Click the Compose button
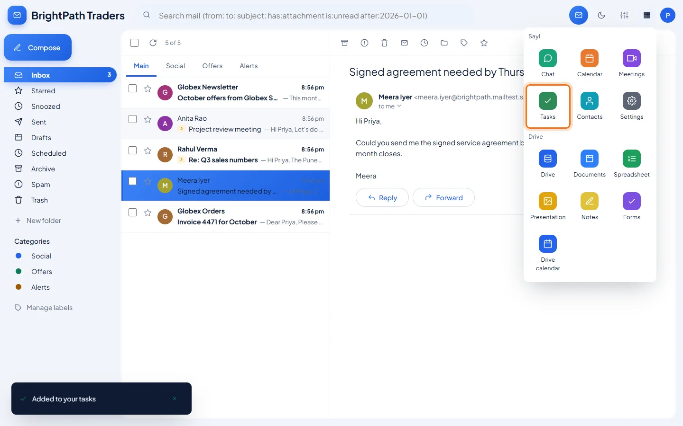This screenshot has height=426, width=683. [x=37, y=47]
